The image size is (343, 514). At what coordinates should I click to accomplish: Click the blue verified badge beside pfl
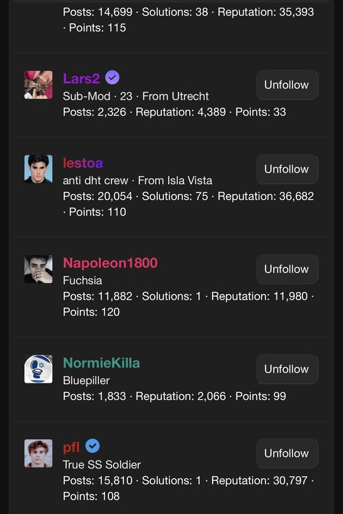click(x=93, y=446)
